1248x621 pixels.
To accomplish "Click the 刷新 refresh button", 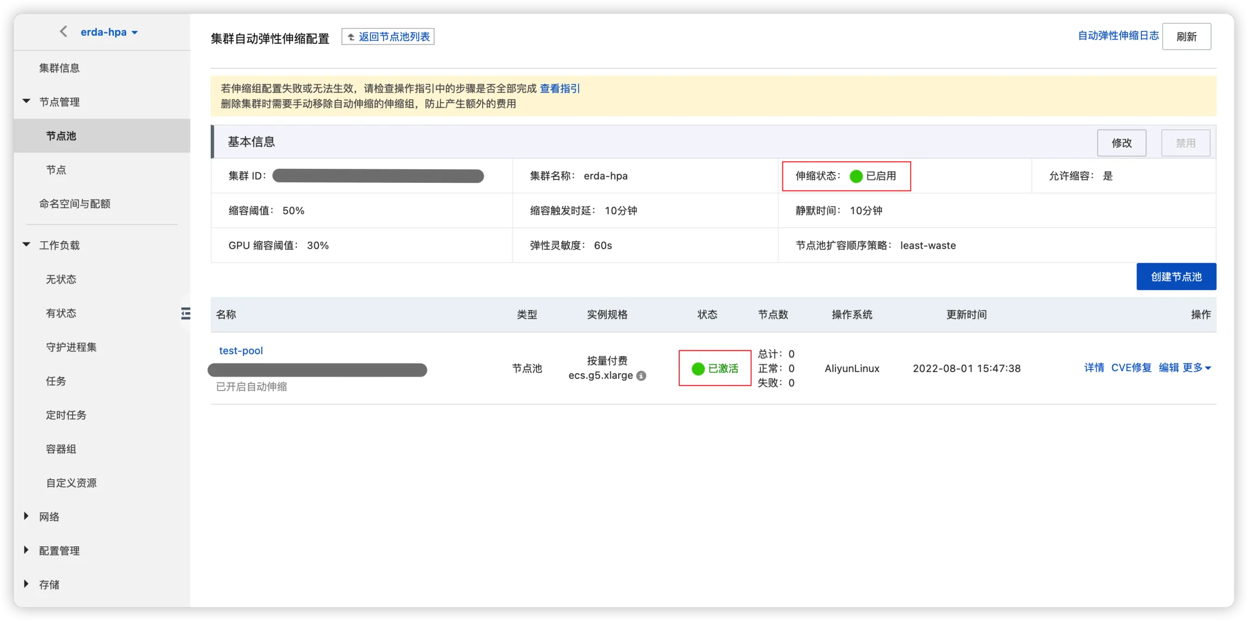I will 1186,37.
